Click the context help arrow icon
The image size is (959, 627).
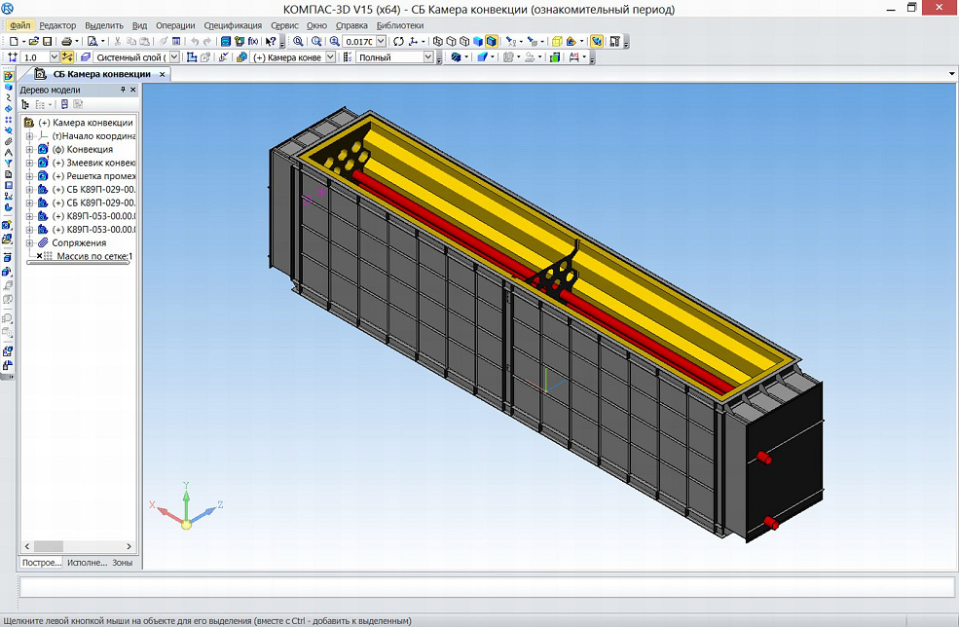pos(271,42)
